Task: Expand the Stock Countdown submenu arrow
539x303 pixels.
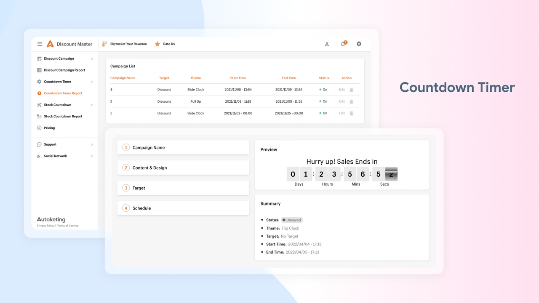Action: (x=92, y=105)
